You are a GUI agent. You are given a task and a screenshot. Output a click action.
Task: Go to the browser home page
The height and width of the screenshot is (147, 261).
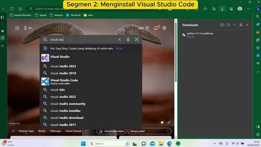20,9
